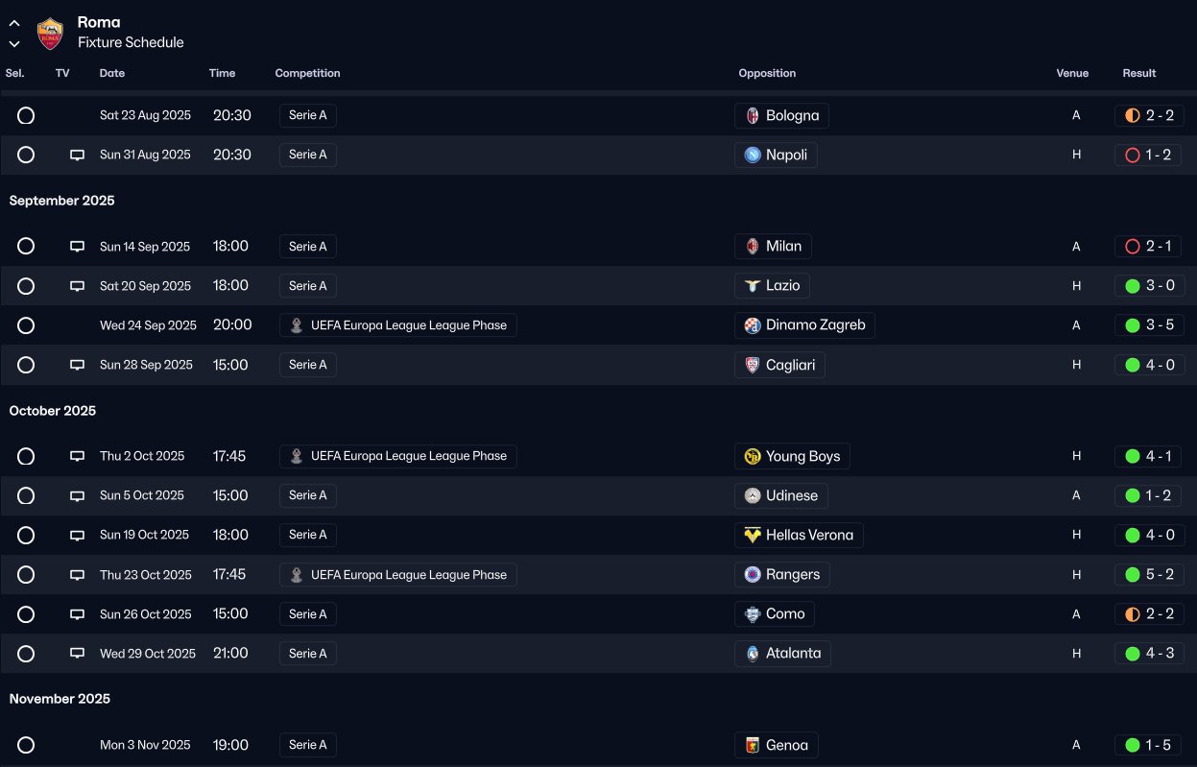Screen dimensions: 1197x767
Task: Sort by the Result column header
Action: [1138, 74]
